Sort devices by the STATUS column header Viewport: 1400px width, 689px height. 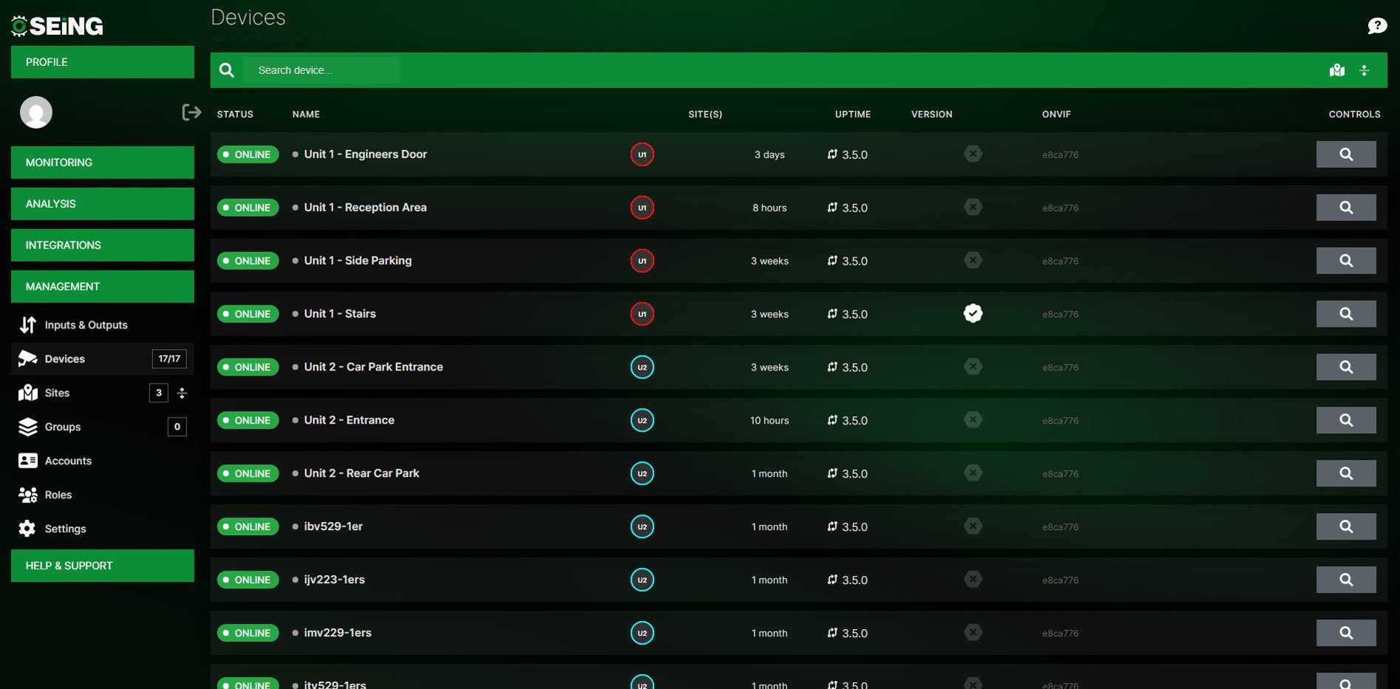tap(235, 115)
